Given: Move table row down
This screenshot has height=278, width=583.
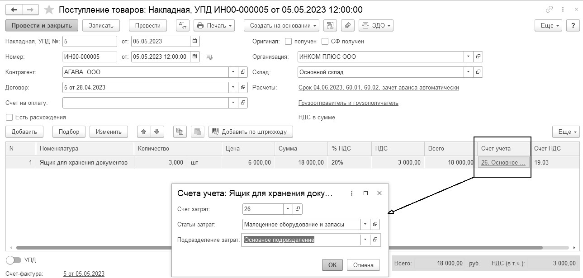Looking at the screenshot, I should 156,132.
